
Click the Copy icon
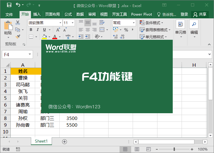18,30
